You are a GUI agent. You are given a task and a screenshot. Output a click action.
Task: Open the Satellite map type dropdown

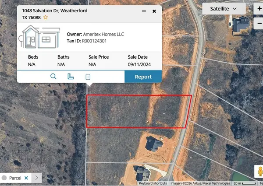click(224, 9)
